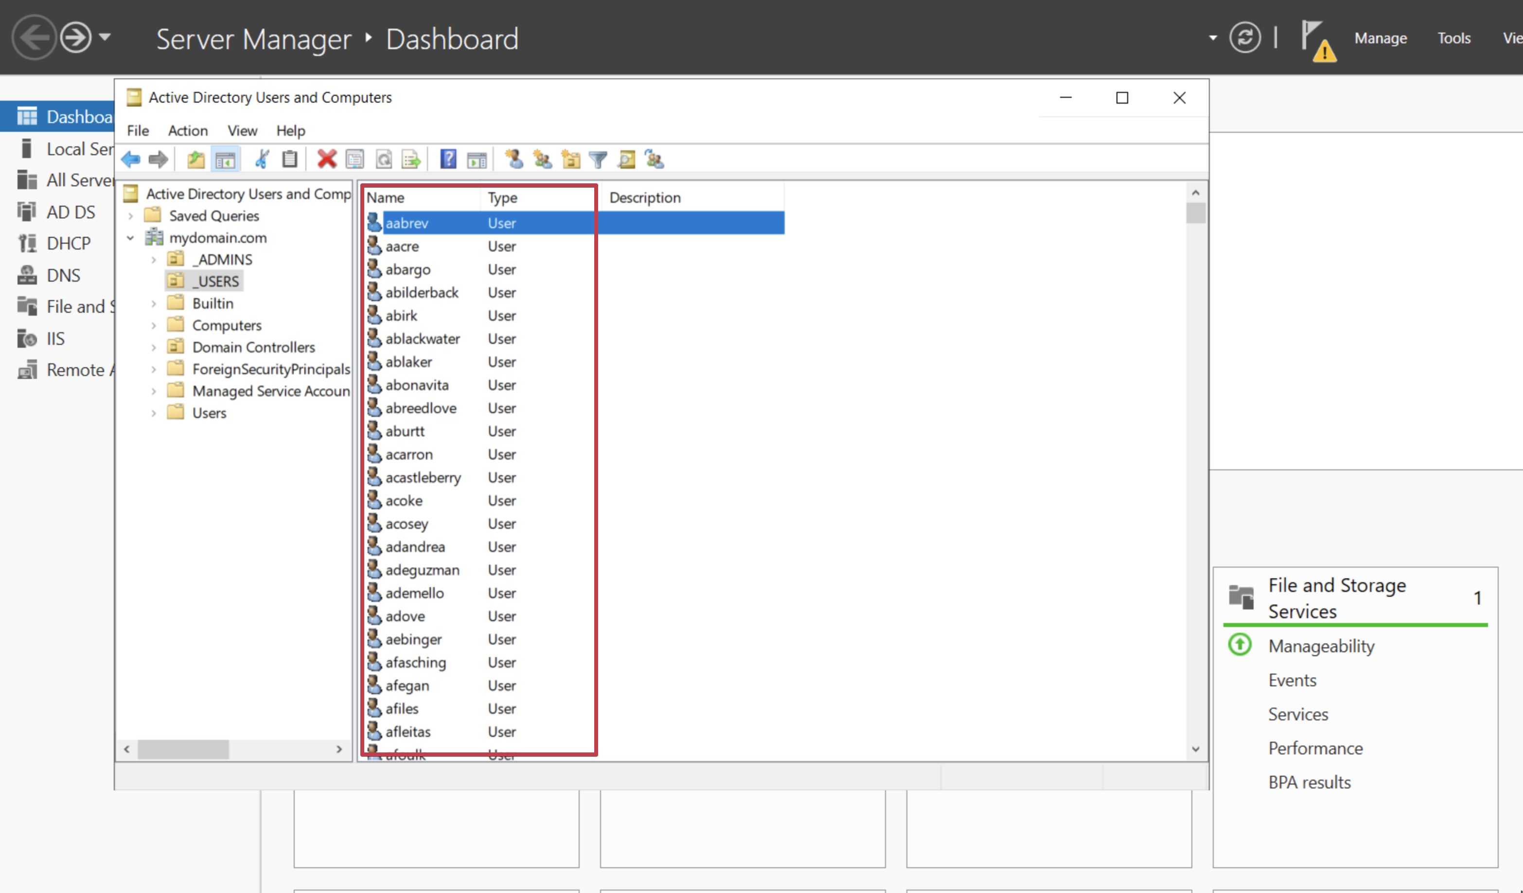Open the View menu

tap(242, 131)
